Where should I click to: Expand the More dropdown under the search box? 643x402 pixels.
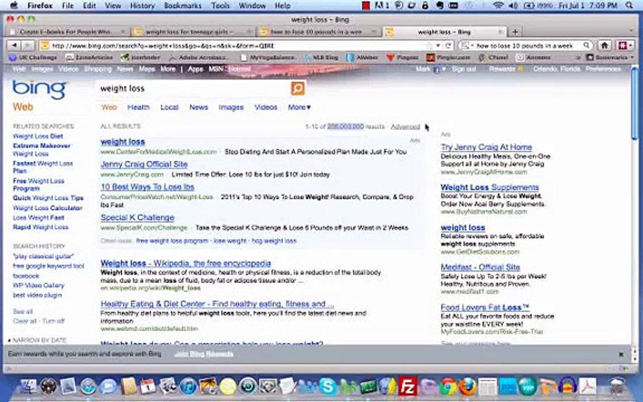point(299,107)
